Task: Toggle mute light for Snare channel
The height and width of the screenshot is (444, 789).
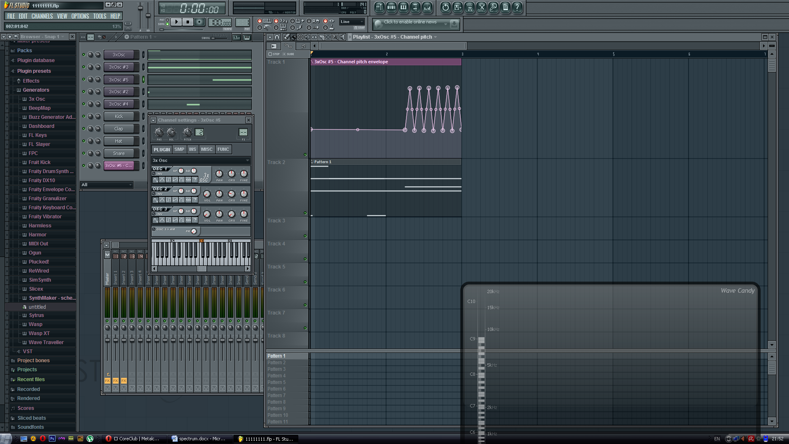Action: [x=84, y=153]
